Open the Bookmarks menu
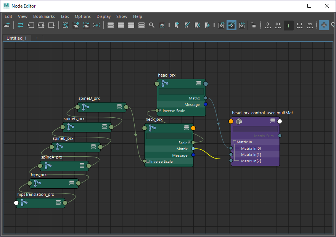The height and width of the screenshot is (237, 336). coord(44,16)
